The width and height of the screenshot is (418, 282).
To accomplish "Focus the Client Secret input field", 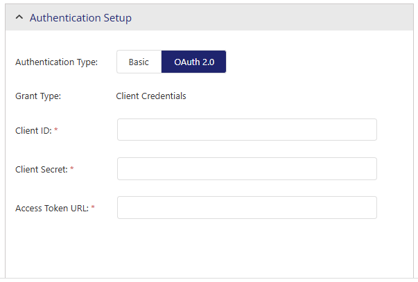I will (x=247, y=168).
